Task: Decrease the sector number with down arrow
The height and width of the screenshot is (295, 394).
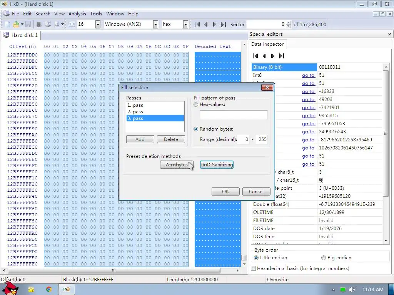Action: click(x=289, y=26)
